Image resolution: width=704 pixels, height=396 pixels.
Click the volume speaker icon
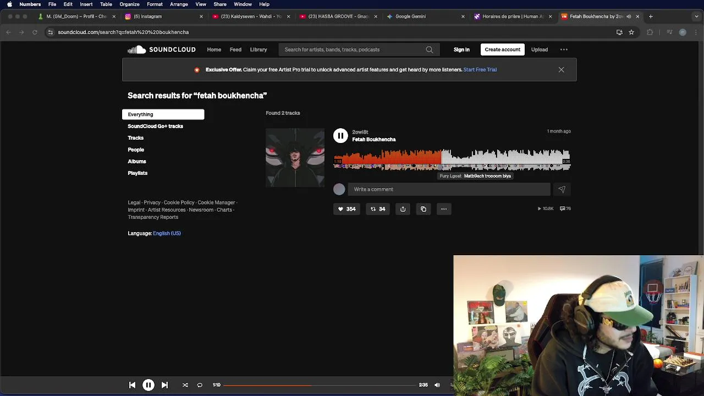(437, 385)
